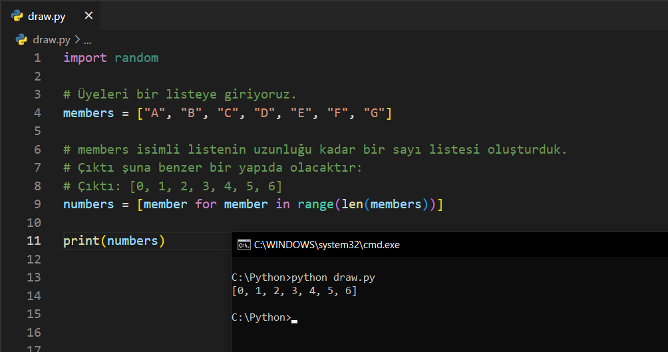Open the draw.py breadcrumb item

[x=51, y=39]
